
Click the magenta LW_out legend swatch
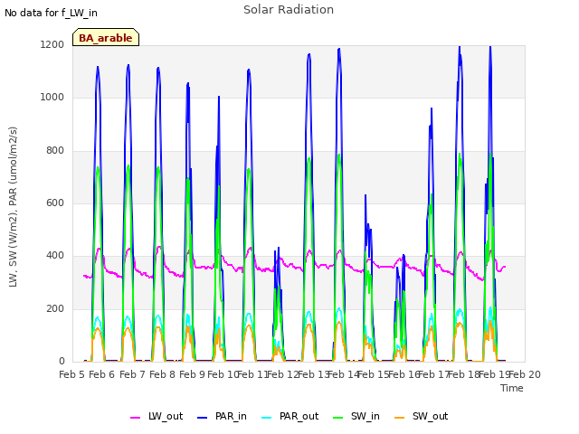pyautogui.click(x=135, y=418)
